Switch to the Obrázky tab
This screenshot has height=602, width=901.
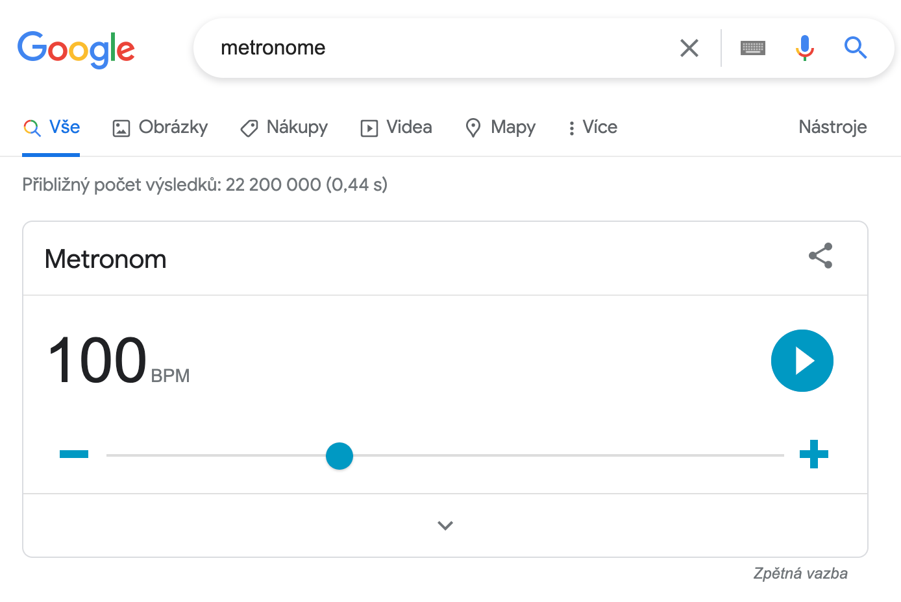click(x=160, y=127)
